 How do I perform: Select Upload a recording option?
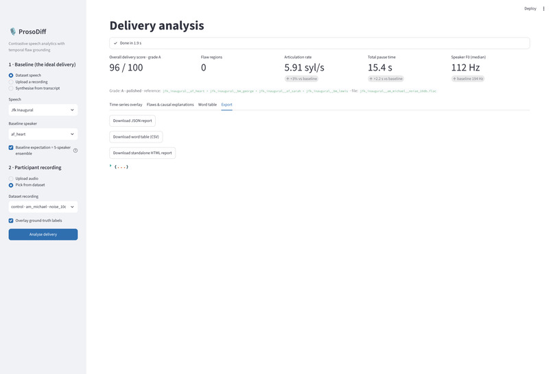point(11,82)
